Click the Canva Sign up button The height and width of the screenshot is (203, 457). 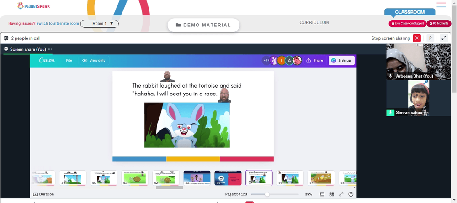coord(341,61)
